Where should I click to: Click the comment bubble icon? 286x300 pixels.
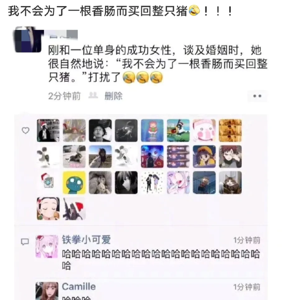25,242
